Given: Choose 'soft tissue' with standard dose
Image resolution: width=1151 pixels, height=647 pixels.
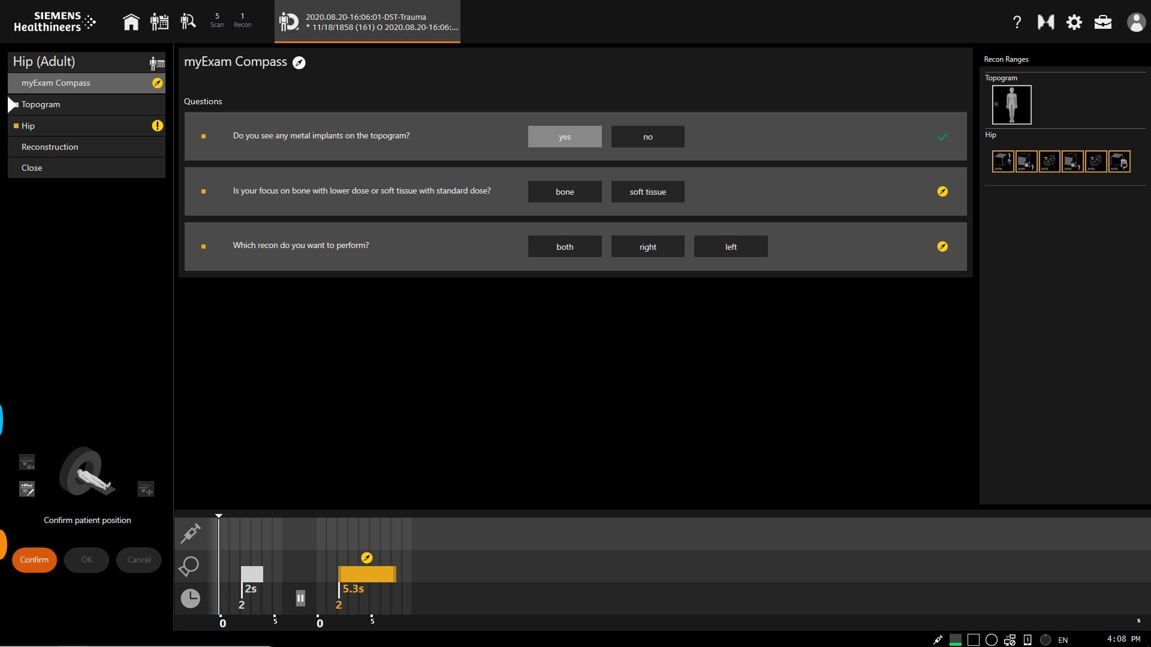Looking at the screenshot, I should tap(647, 192).
